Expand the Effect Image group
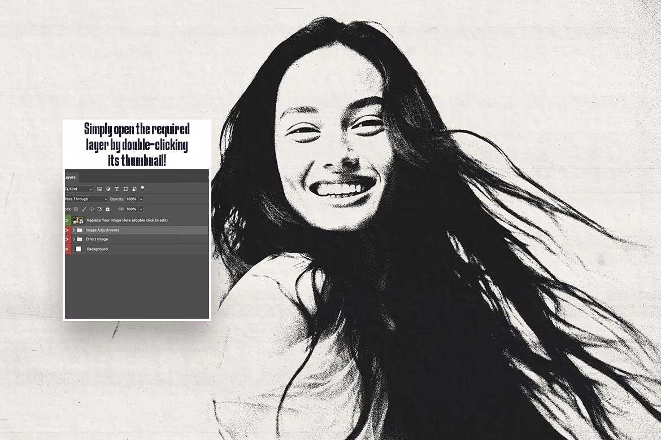The image size is (661, 440). click(73, 239)
